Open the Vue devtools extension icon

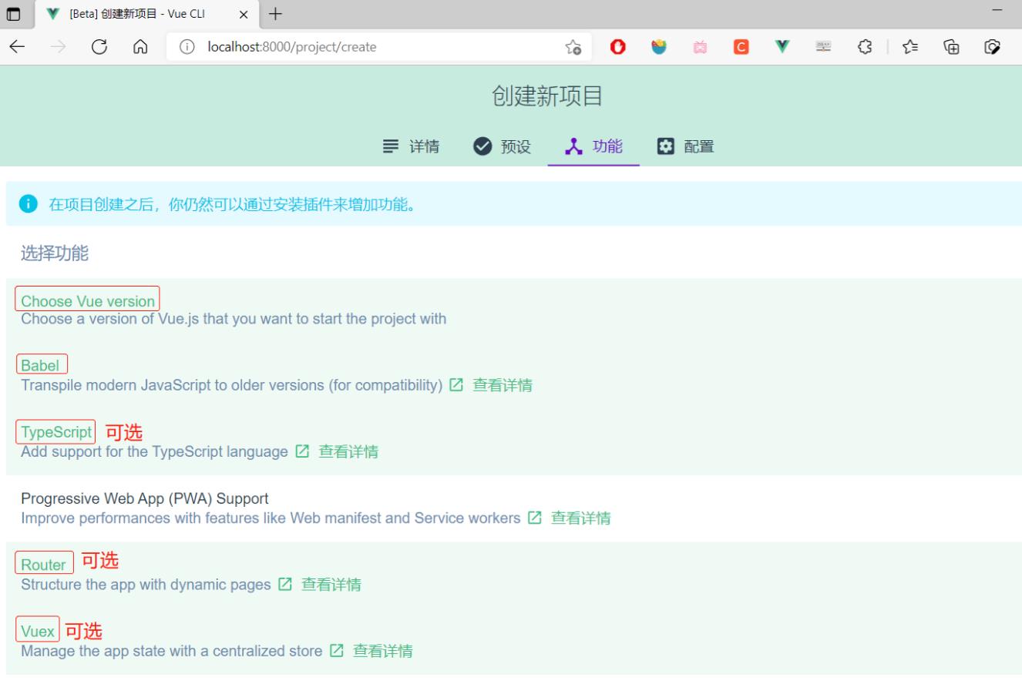pos(782,48)
